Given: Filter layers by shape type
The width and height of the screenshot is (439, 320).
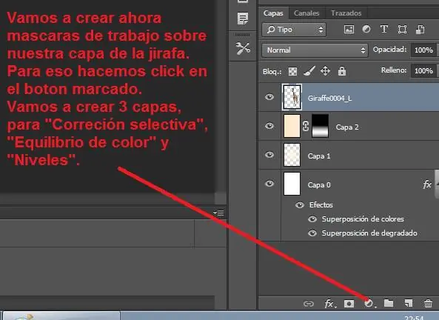Looking at the screenshot, I should tap(402, 30).
